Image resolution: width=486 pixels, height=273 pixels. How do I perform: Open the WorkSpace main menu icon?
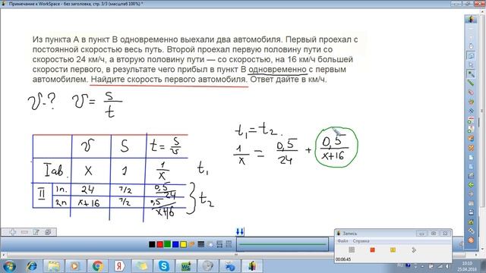(471, 19)
